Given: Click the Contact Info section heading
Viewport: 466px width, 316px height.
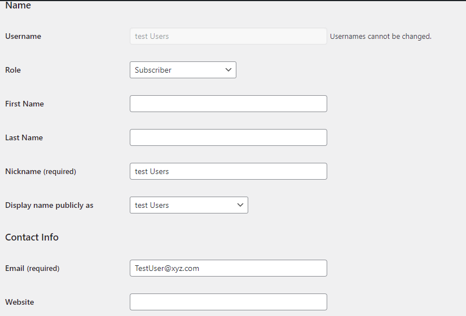Looking at the screenshot, I should pos(32,237).
